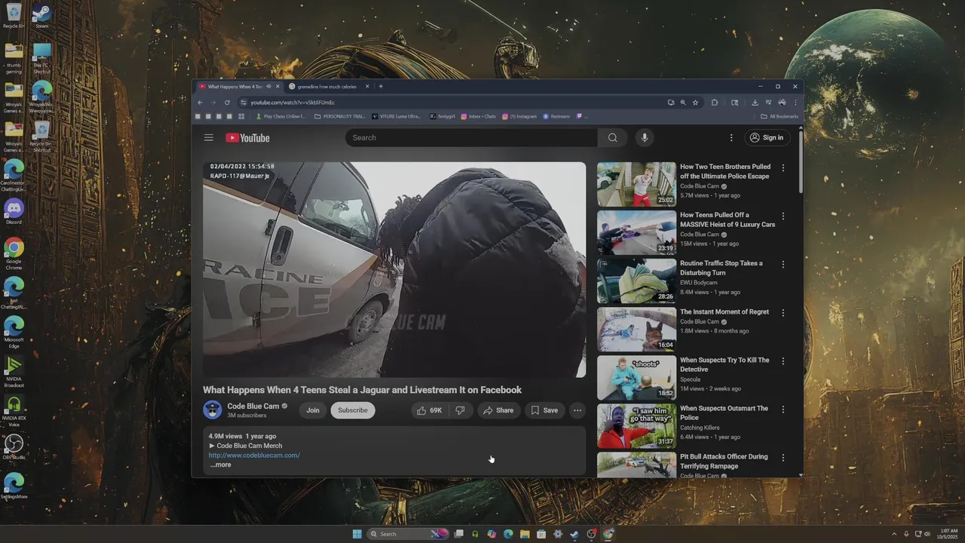Show hidden tray icons chevron
Screen dimensions: 965x543
coord(895,534)
